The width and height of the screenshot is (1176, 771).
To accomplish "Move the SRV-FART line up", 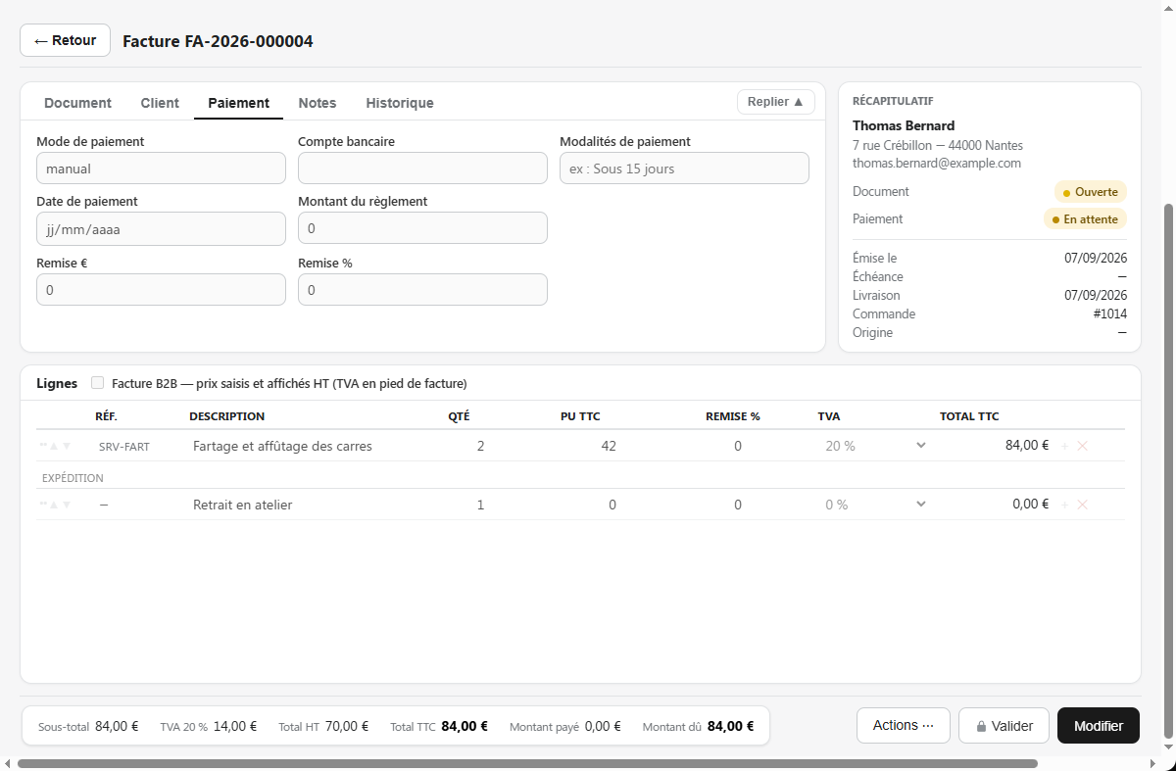I will coord(55,446).
